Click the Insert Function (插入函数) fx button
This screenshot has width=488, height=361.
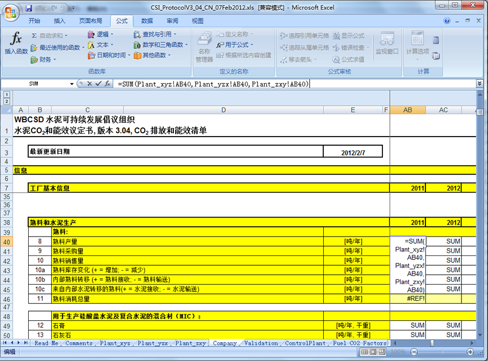click(16, 44)
